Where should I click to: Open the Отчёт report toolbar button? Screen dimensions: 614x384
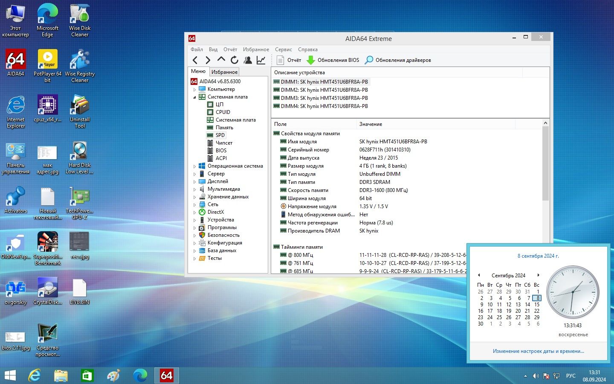[289, 60]
